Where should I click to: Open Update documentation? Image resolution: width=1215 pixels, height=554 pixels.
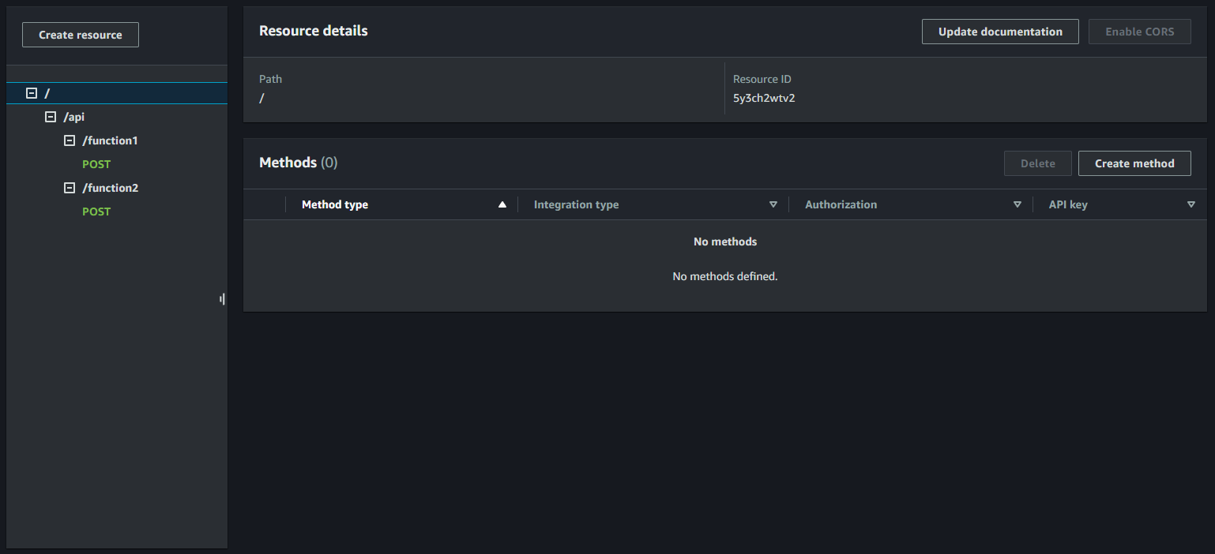[1000, 32]
